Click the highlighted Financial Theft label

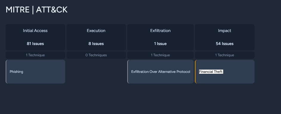pyautogui.click(x=211, y=72)
